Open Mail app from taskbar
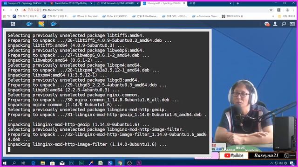298x167 pixels. pos(62,163)
